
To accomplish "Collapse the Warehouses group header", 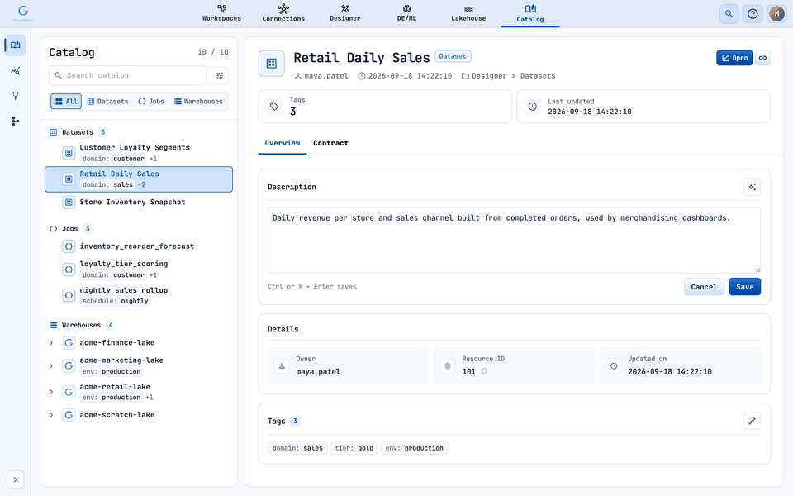I will click(x=82, y=325).
